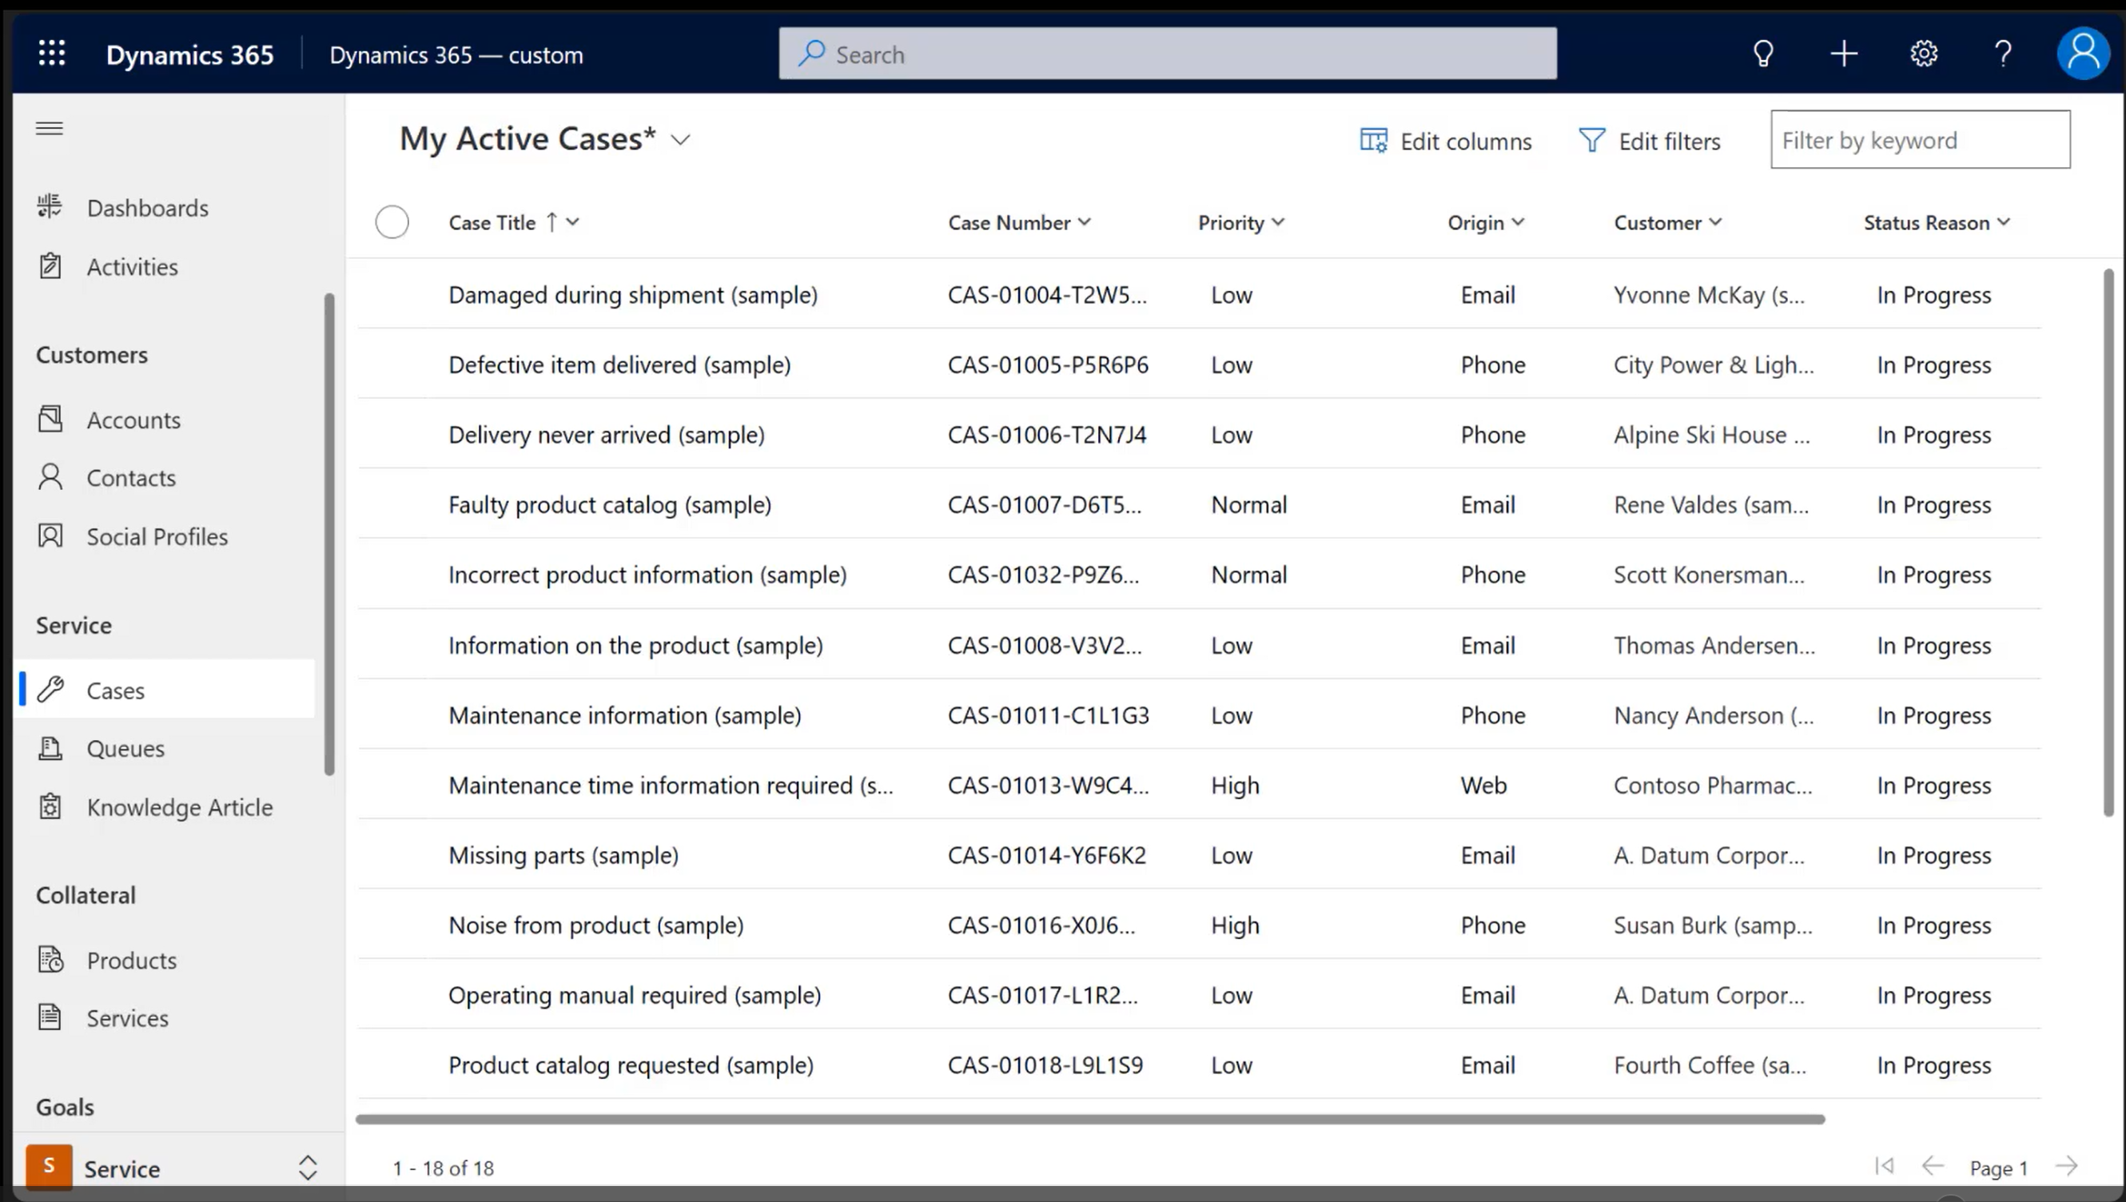The image size is (2126, 1202).
Task: Expand the Priority column filter
Action: (1279, 222)
